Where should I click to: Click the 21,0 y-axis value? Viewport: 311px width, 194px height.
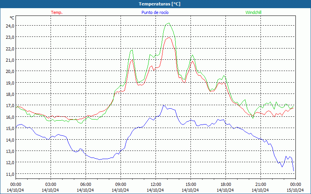tap(9, 60)
